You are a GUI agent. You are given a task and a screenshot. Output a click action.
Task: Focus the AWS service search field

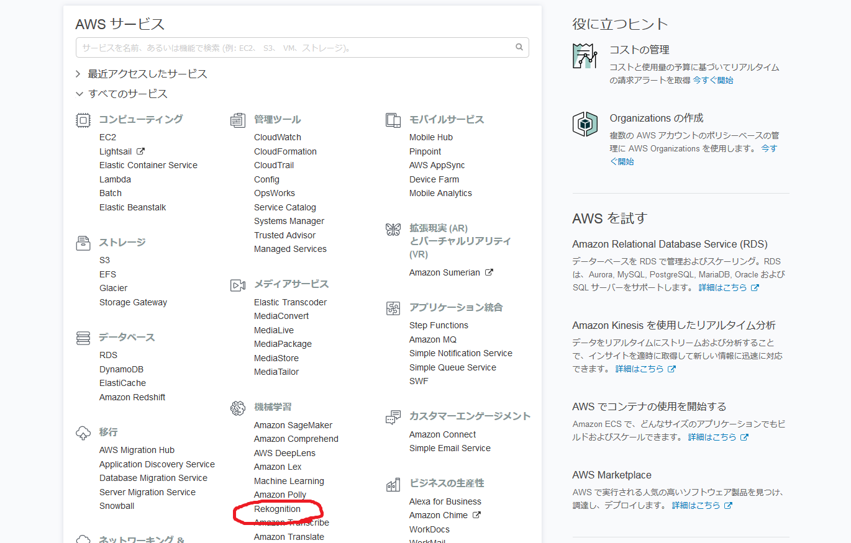[x=303, y=48]
